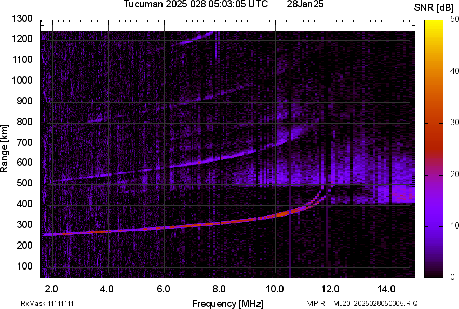Click the y-axis tick label '100'
The image size is (459, 309).
[24, 266]
